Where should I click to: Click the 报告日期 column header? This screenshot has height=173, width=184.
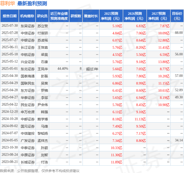click(9, 16)
